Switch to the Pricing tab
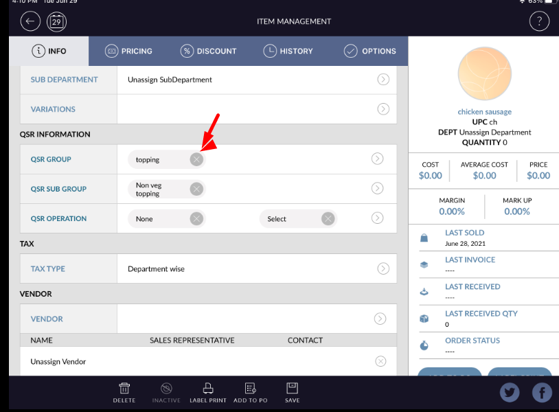 [128, 51]
